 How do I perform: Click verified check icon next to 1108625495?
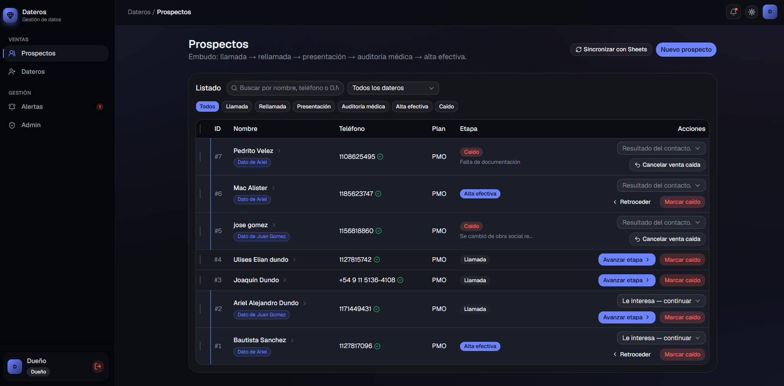click(380, 157)
